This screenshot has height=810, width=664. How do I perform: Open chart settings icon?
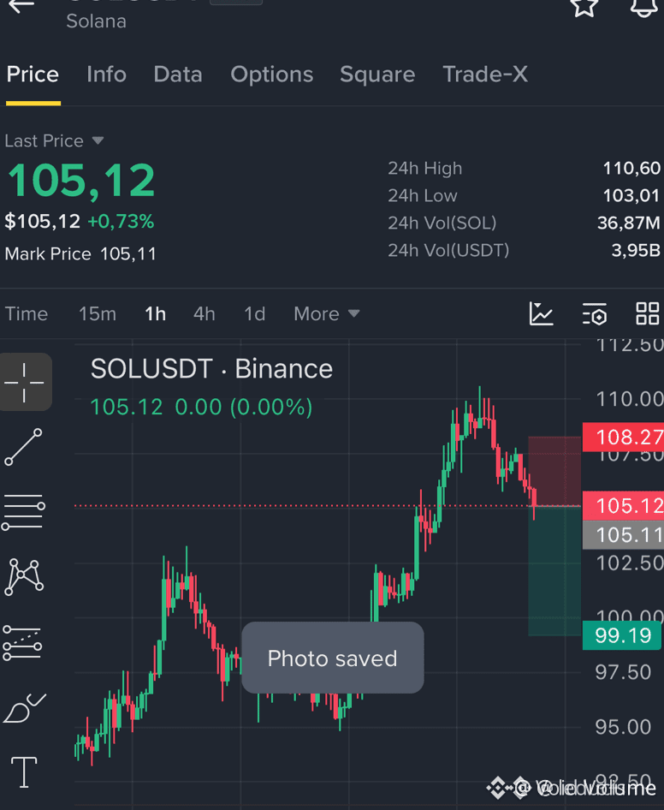595,313
